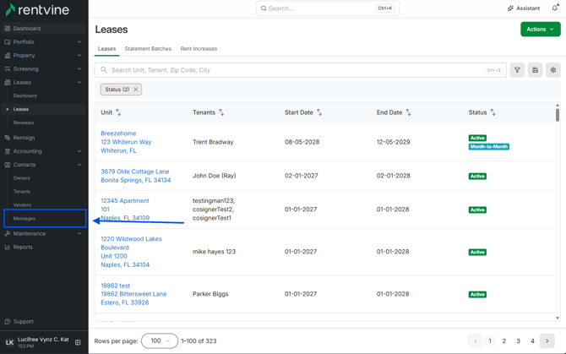Click tenant name Trent Bradway
Screen dimensions: 566x354
(x=213, y=142)
